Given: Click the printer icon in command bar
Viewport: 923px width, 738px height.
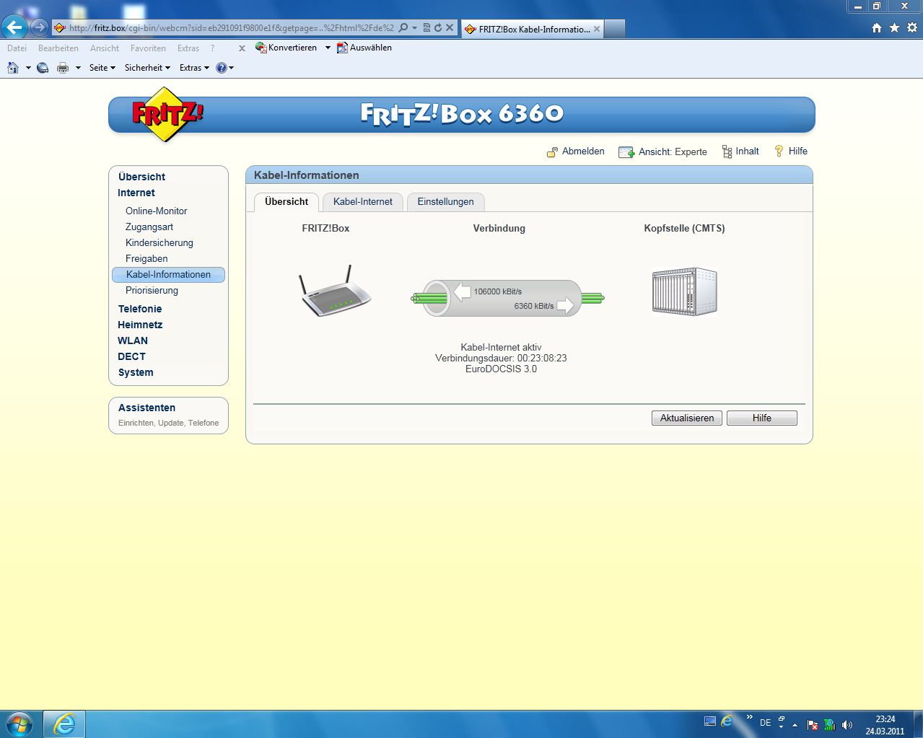Looking at the screenshot, I should pos(63,68).
